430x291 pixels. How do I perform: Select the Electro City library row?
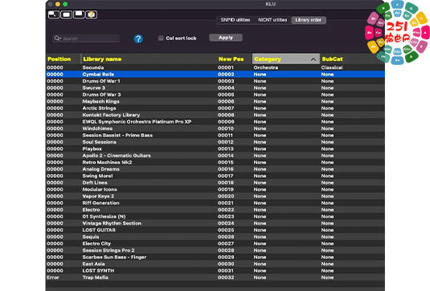(215, 244)
